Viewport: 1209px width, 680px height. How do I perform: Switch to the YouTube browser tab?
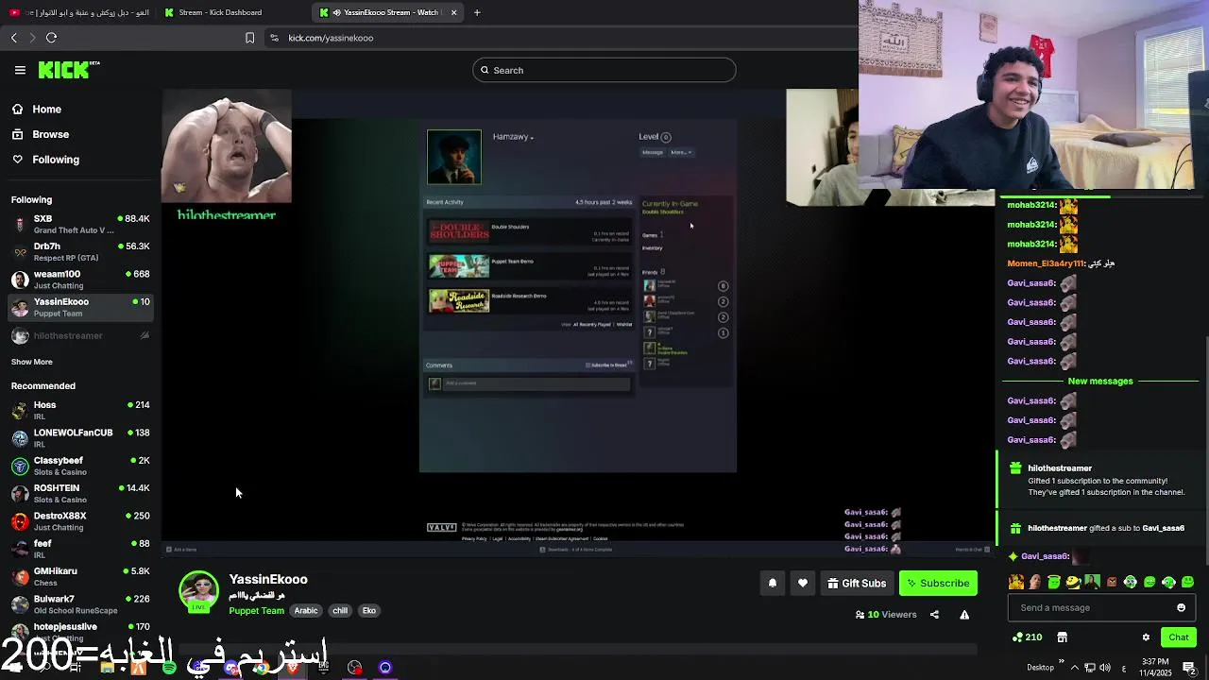click(79, 12)
